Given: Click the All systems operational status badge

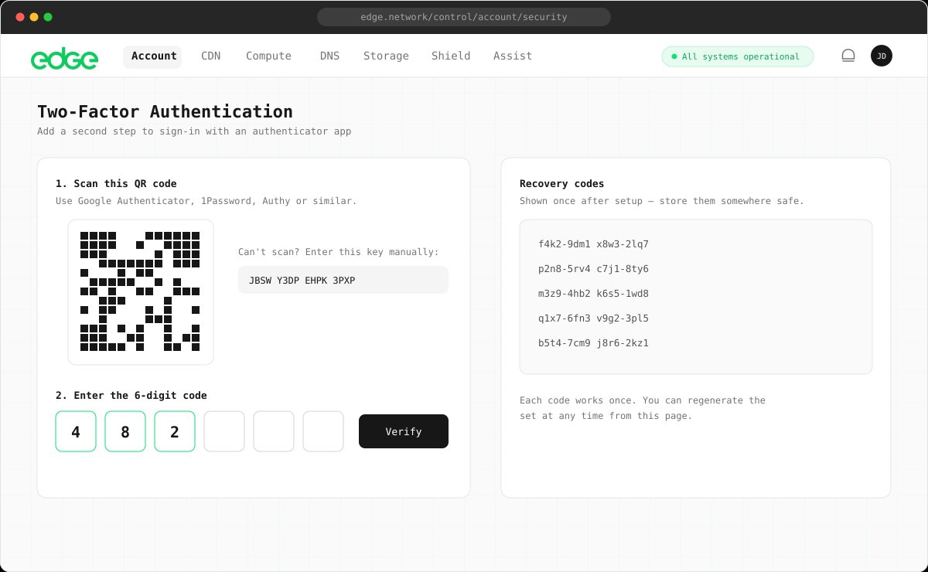Looking at the screenshot, I should tap(738, 56).
